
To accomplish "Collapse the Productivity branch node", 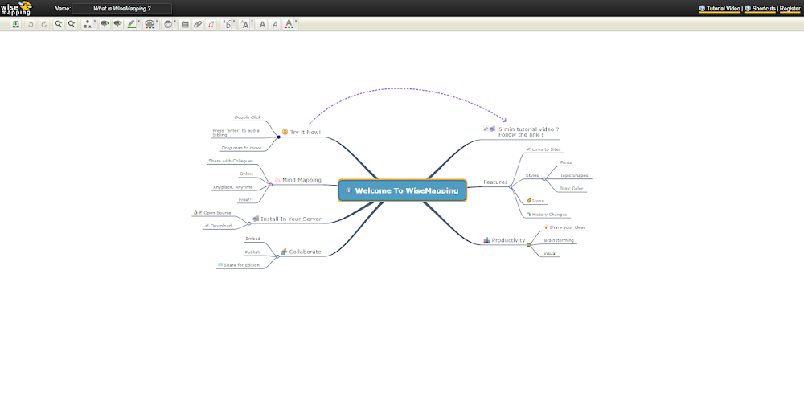I will [x=529, y=245].
